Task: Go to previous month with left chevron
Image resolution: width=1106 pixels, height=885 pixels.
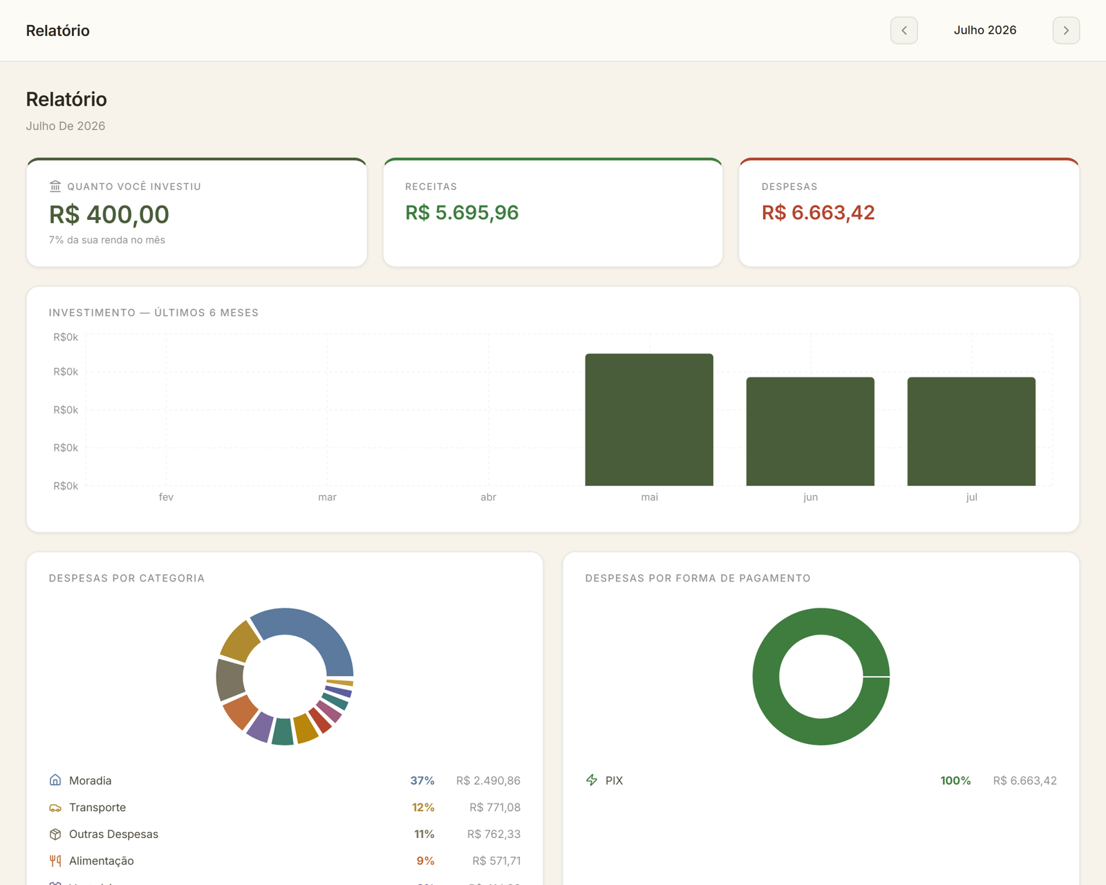Action: click(x=903, y=30)
